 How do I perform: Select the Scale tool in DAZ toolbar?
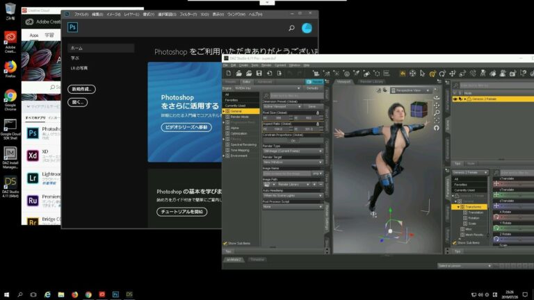(x=462, y=73)
